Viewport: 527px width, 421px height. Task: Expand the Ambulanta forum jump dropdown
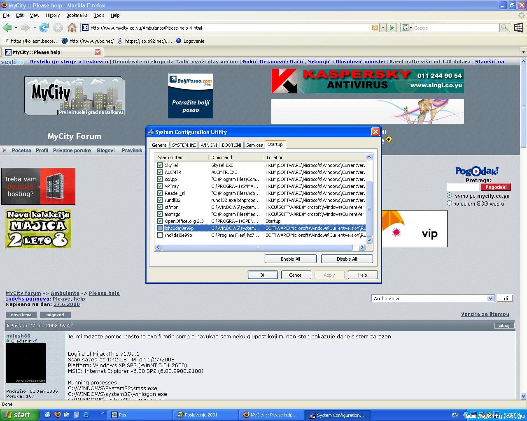point(490,298)
